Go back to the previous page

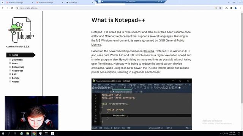[3, 8]
